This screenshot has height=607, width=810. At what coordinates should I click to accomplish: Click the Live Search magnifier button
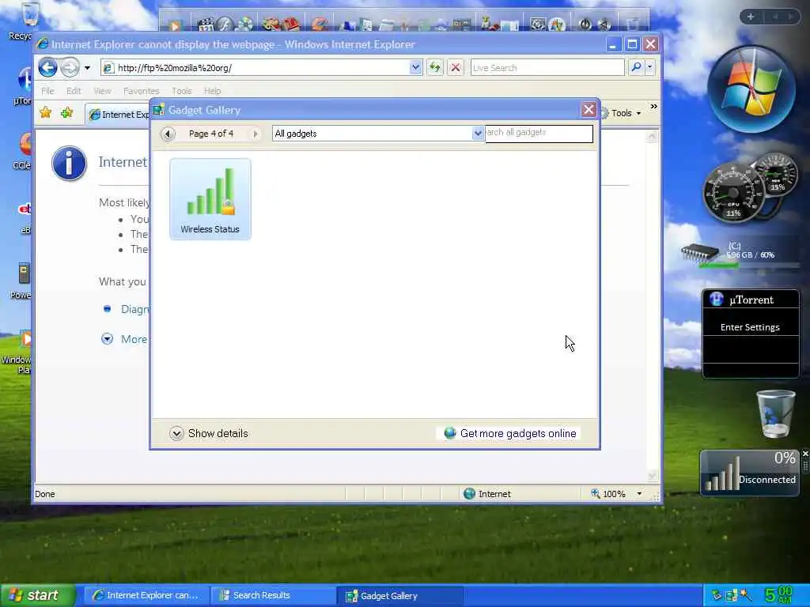click(636, 68)
